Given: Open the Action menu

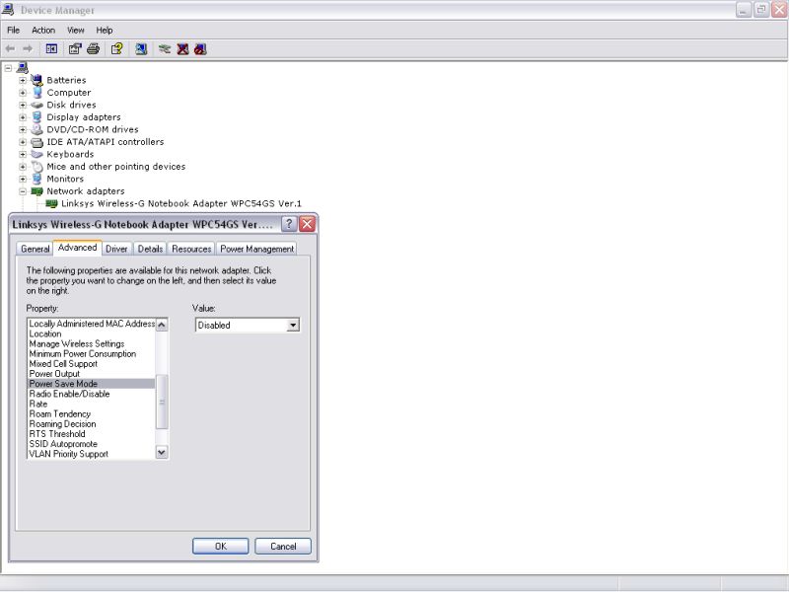Looking at the screenshot, I should click(43, 31).
